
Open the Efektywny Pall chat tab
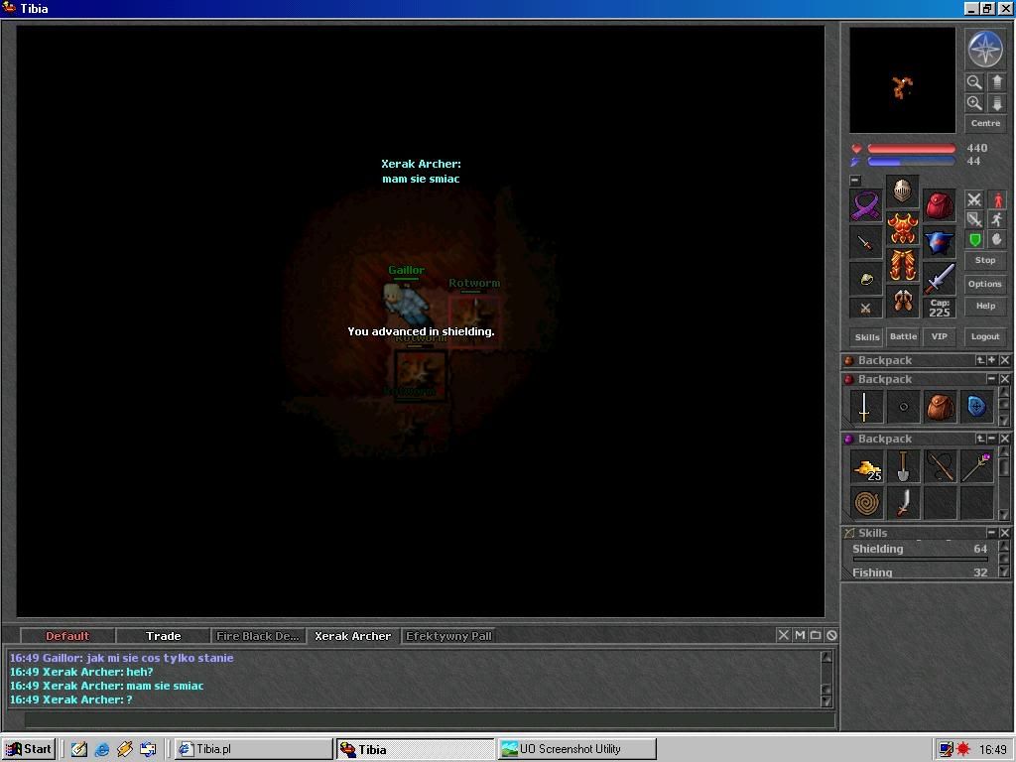click(x=448, y=636)
